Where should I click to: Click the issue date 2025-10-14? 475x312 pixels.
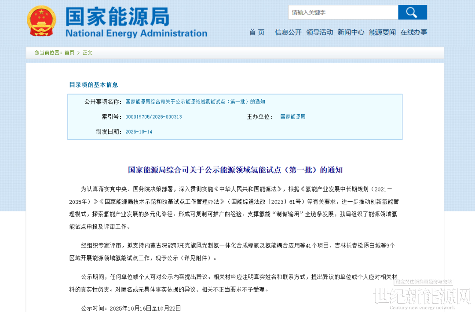[x=139, y=132]
